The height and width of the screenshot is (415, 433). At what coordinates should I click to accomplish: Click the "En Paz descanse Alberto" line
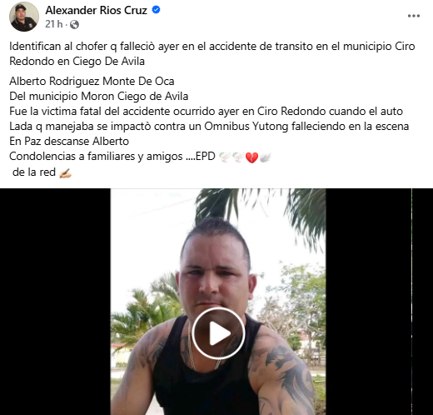(69, 141)
